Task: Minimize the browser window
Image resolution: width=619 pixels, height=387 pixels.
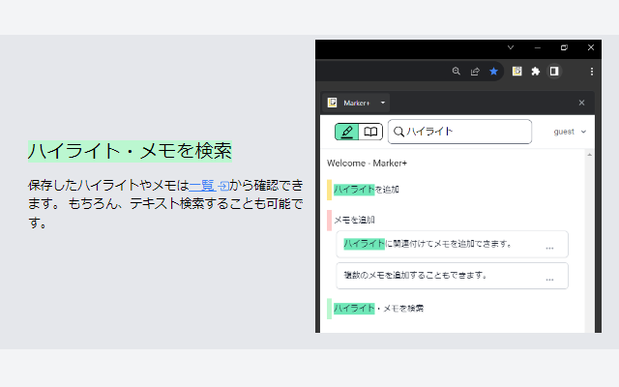Action: [538, 47]
